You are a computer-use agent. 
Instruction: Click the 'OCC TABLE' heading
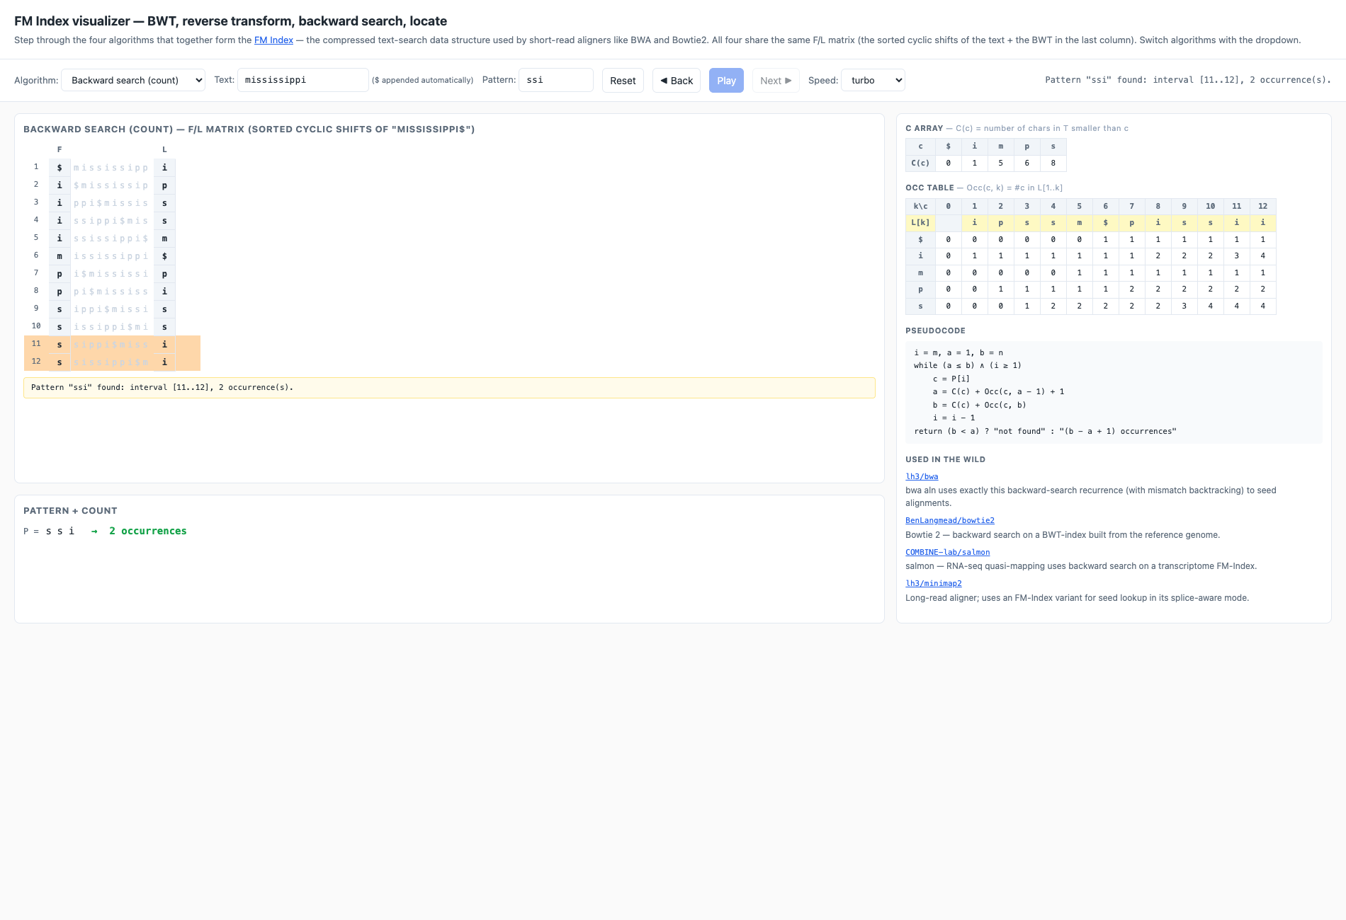point(929,188)
